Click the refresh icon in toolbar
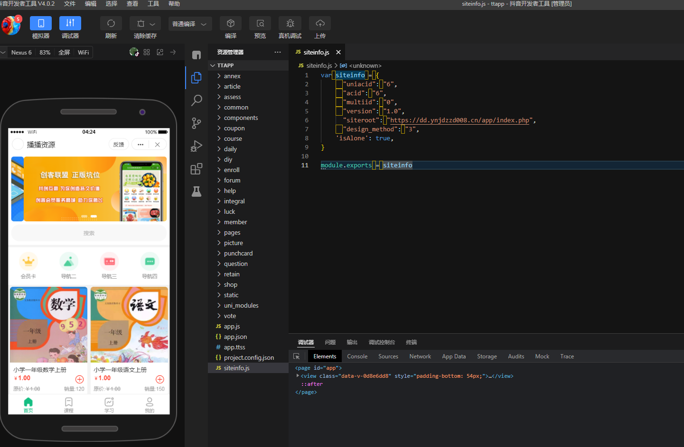The image size is (684, 447). (111, 23)
